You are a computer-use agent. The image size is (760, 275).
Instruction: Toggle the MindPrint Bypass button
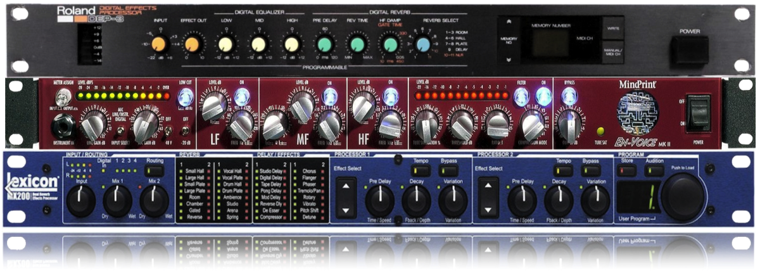coord(569,96)
